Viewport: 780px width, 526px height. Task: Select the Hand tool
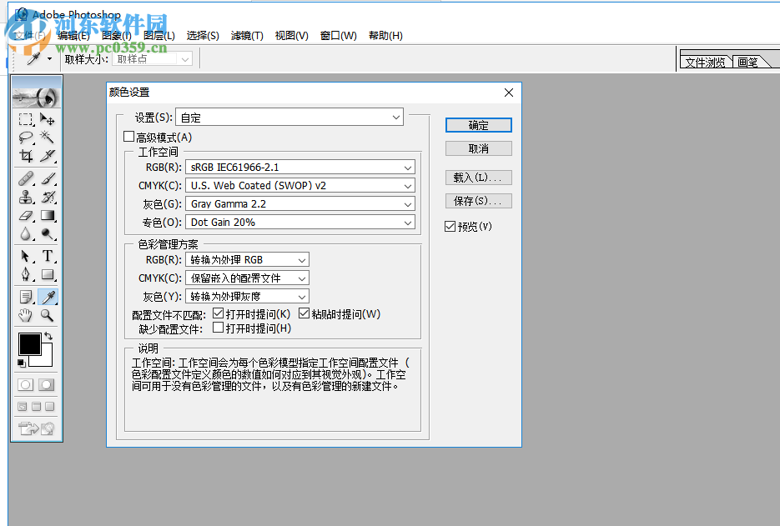click(x=25, y=315)
